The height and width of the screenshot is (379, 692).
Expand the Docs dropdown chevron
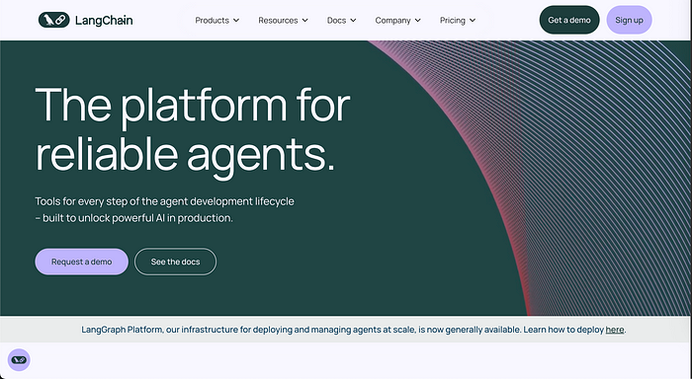(x=353, y=21)
